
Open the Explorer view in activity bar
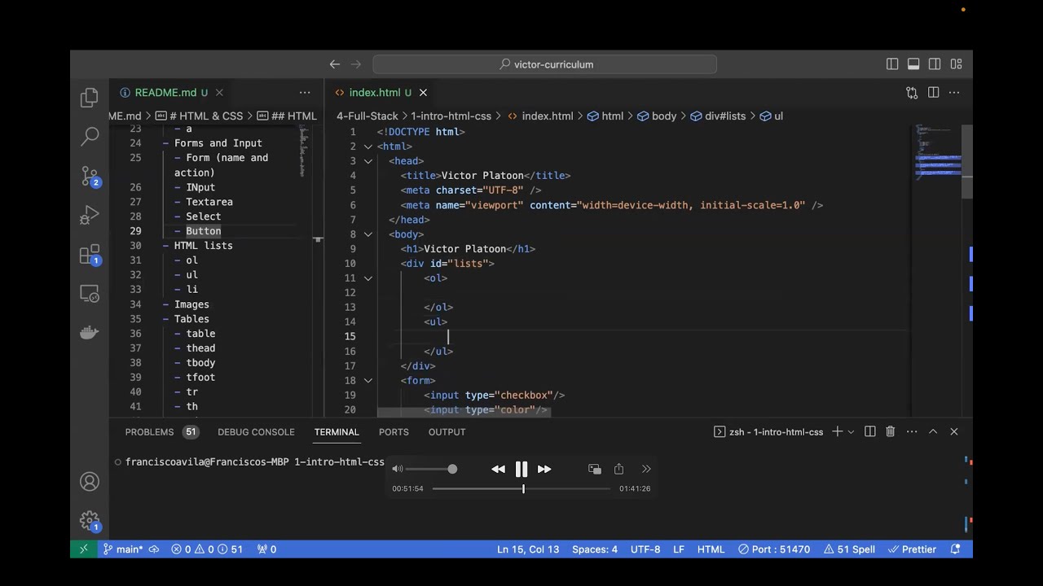(90, 98)
